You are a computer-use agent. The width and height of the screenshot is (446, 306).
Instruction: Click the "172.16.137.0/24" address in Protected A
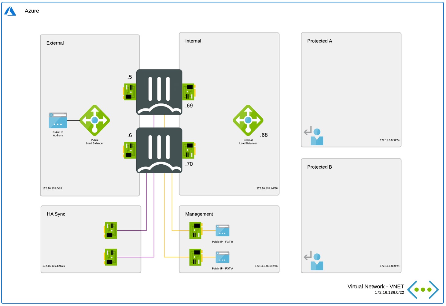(390, 140)
